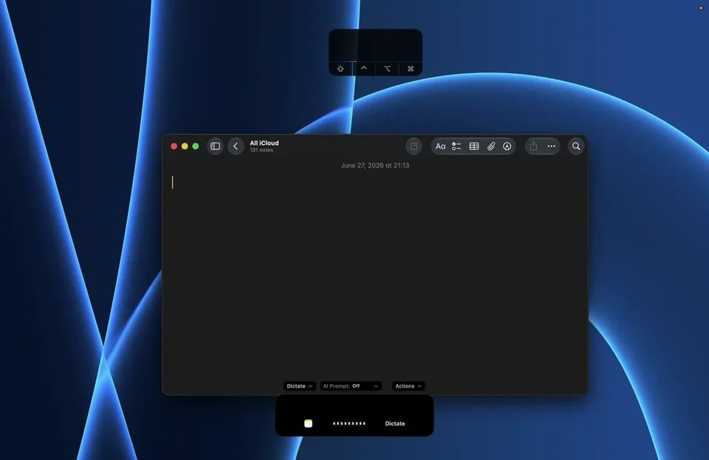The width and height of the screenshot is (709, 460).
Task: Open the three-dot more options menu
Action: [551, 146]
